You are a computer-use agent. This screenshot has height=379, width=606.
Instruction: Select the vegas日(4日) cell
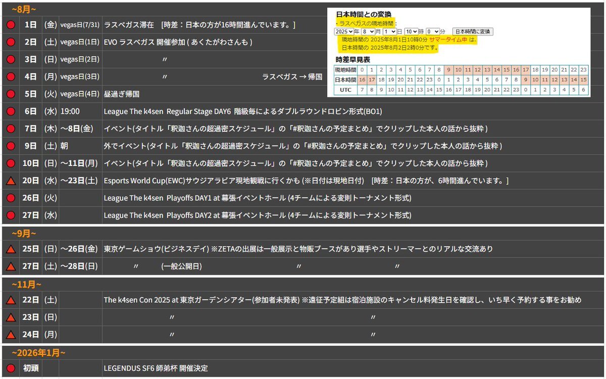pyautogui.click(x=80, y=94)
